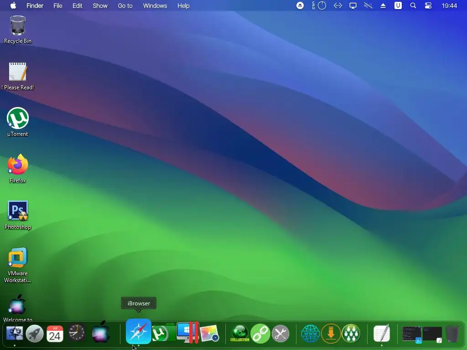Select the VMware Workstation desktop shortcut

[18, 265]
